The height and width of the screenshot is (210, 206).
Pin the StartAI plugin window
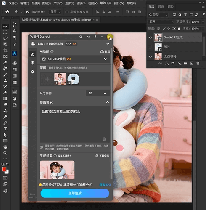95,37
